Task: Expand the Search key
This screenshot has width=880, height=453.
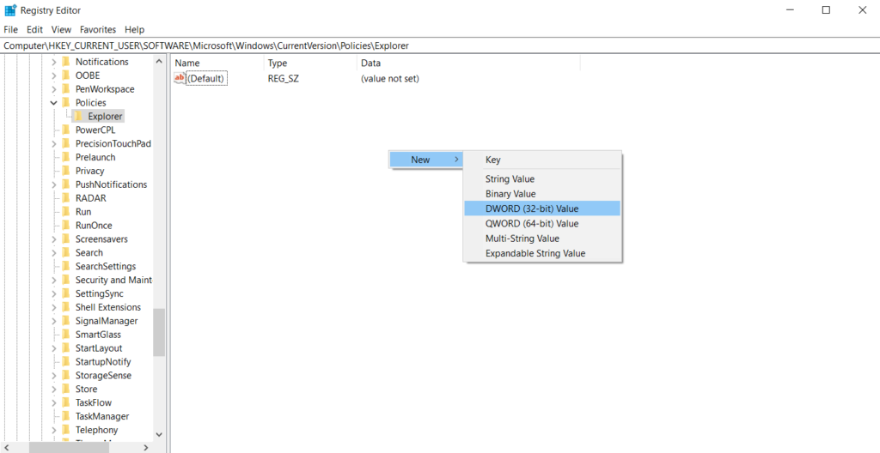Action: pos(54,252)
